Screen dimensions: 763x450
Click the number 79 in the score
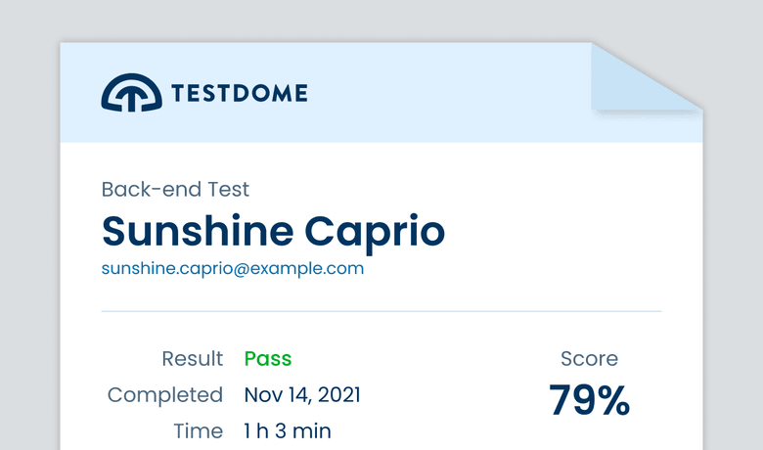click(x=571, y=400)
